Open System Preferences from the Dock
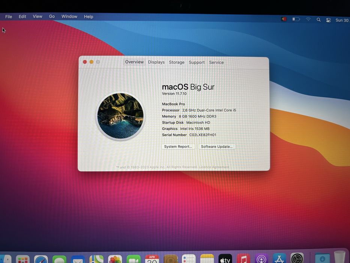 coord(297,258)
